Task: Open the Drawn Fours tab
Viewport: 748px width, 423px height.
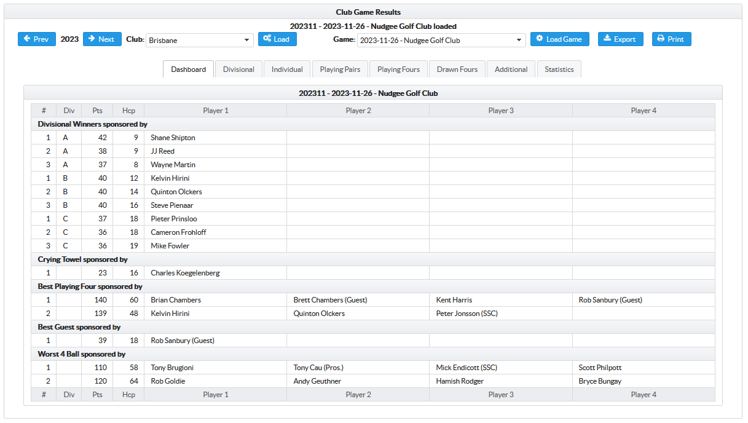Action: click(457, 69)
